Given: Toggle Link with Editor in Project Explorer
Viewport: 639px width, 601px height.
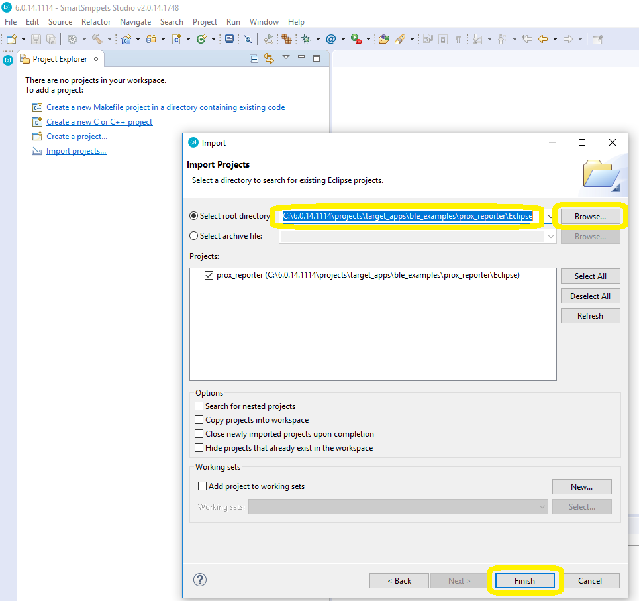Looking at the screenshot, I should click(269, 58).
